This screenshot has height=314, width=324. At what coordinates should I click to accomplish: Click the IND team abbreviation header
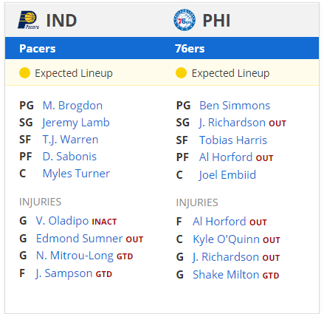click(x=62, y=21)
